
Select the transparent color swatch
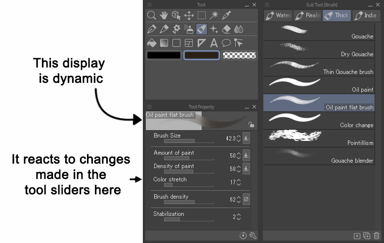239,56
